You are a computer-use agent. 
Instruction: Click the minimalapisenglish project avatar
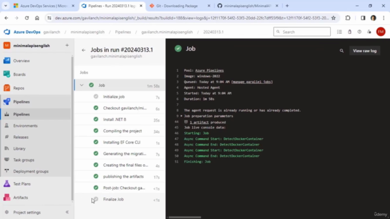(7, 46)
